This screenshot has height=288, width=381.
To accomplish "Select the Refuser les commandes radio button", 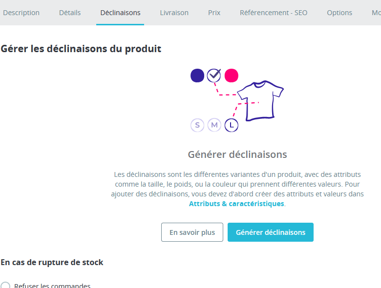I will pos(5,286).
